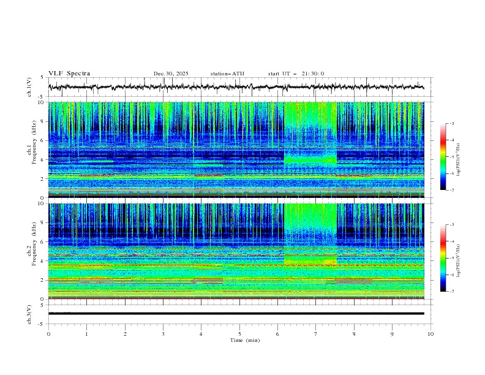Image resolution: width=485 pixels, height=375 pixels.
Task: Click the x-axis tick label "5" under Time
Action: pos(239,334)
